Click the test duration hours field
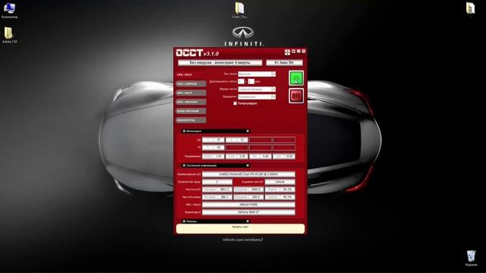Screen dimensions: 486x273 [x=241, y=81]
